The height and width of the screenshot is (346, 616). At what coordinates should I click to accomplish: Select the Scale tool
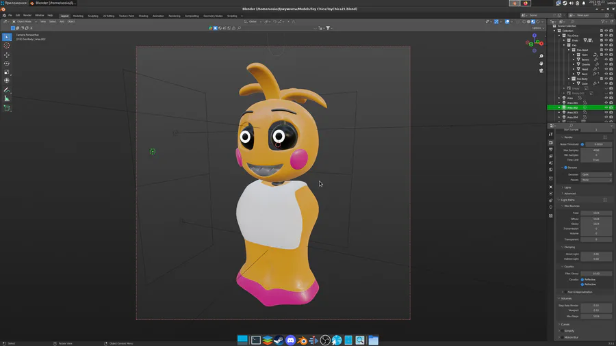[x=7, y=72]
